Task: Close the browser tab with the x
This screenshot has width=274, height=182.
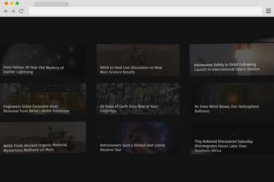Action: click(x=66, y=4)
